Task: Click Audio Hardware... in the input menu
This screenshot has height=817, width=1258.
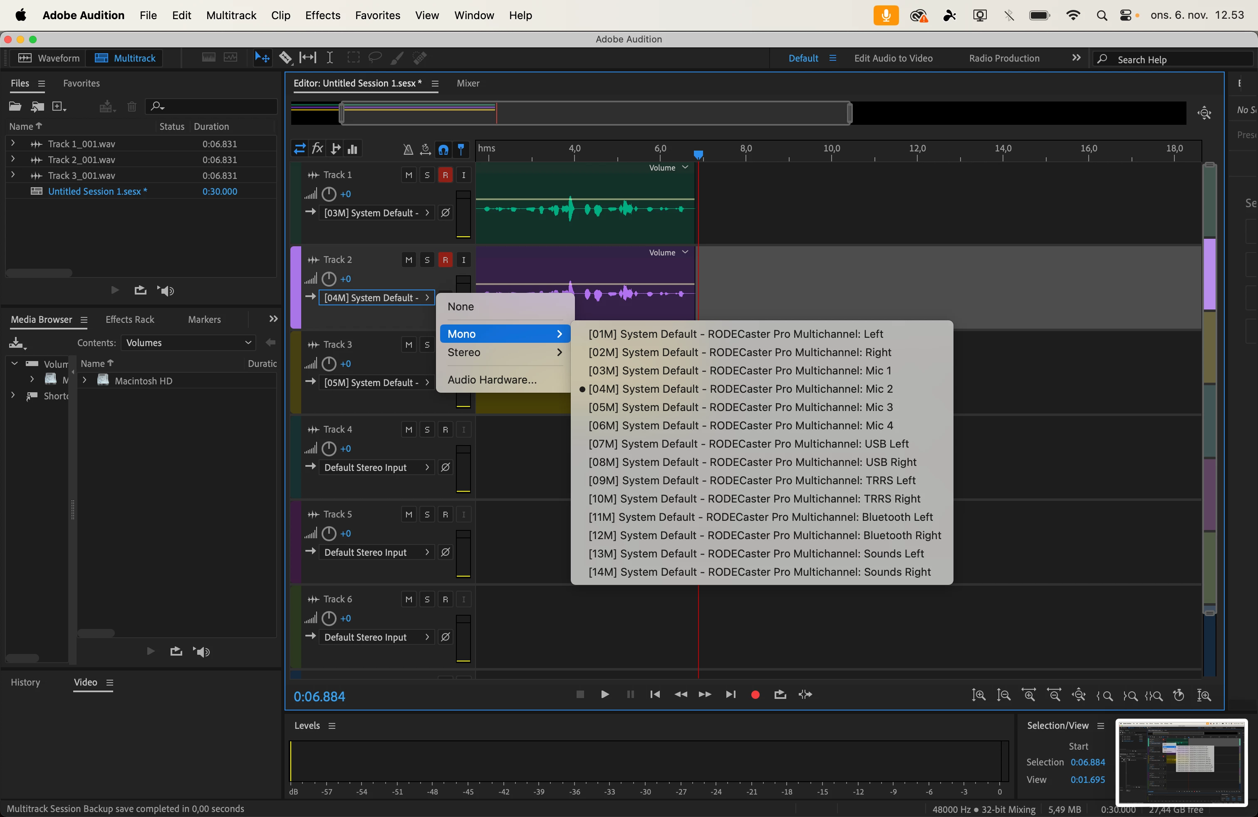Action: point(492,380)
